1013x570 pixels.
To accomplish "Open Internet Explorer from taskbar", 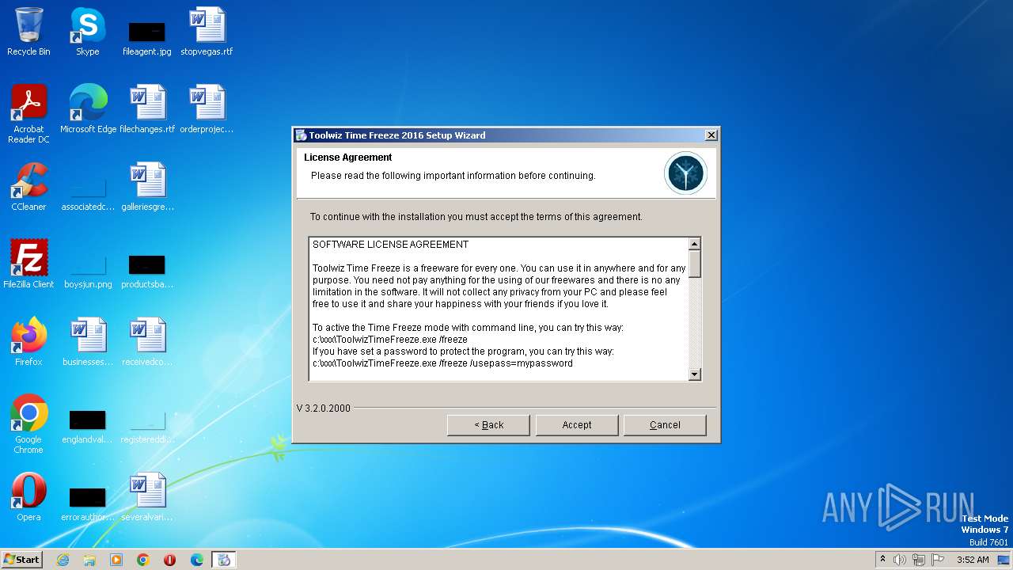I will (63, 560).
